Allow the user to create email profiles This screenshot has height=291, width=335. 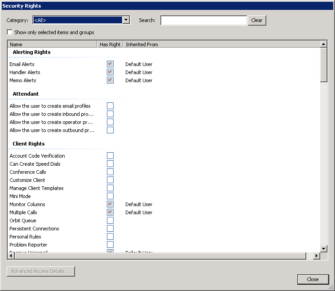110,106
